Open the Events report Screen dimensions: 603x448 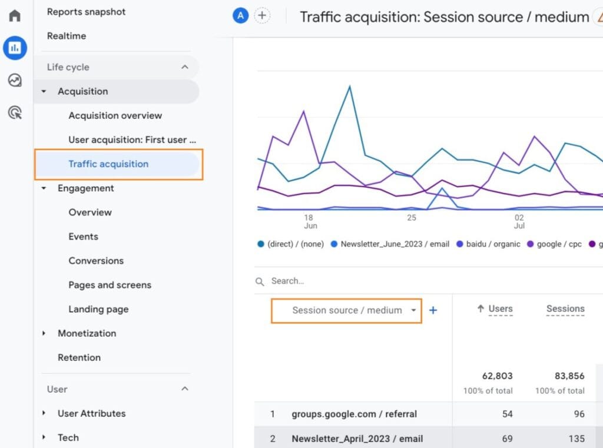pos(84,237)
